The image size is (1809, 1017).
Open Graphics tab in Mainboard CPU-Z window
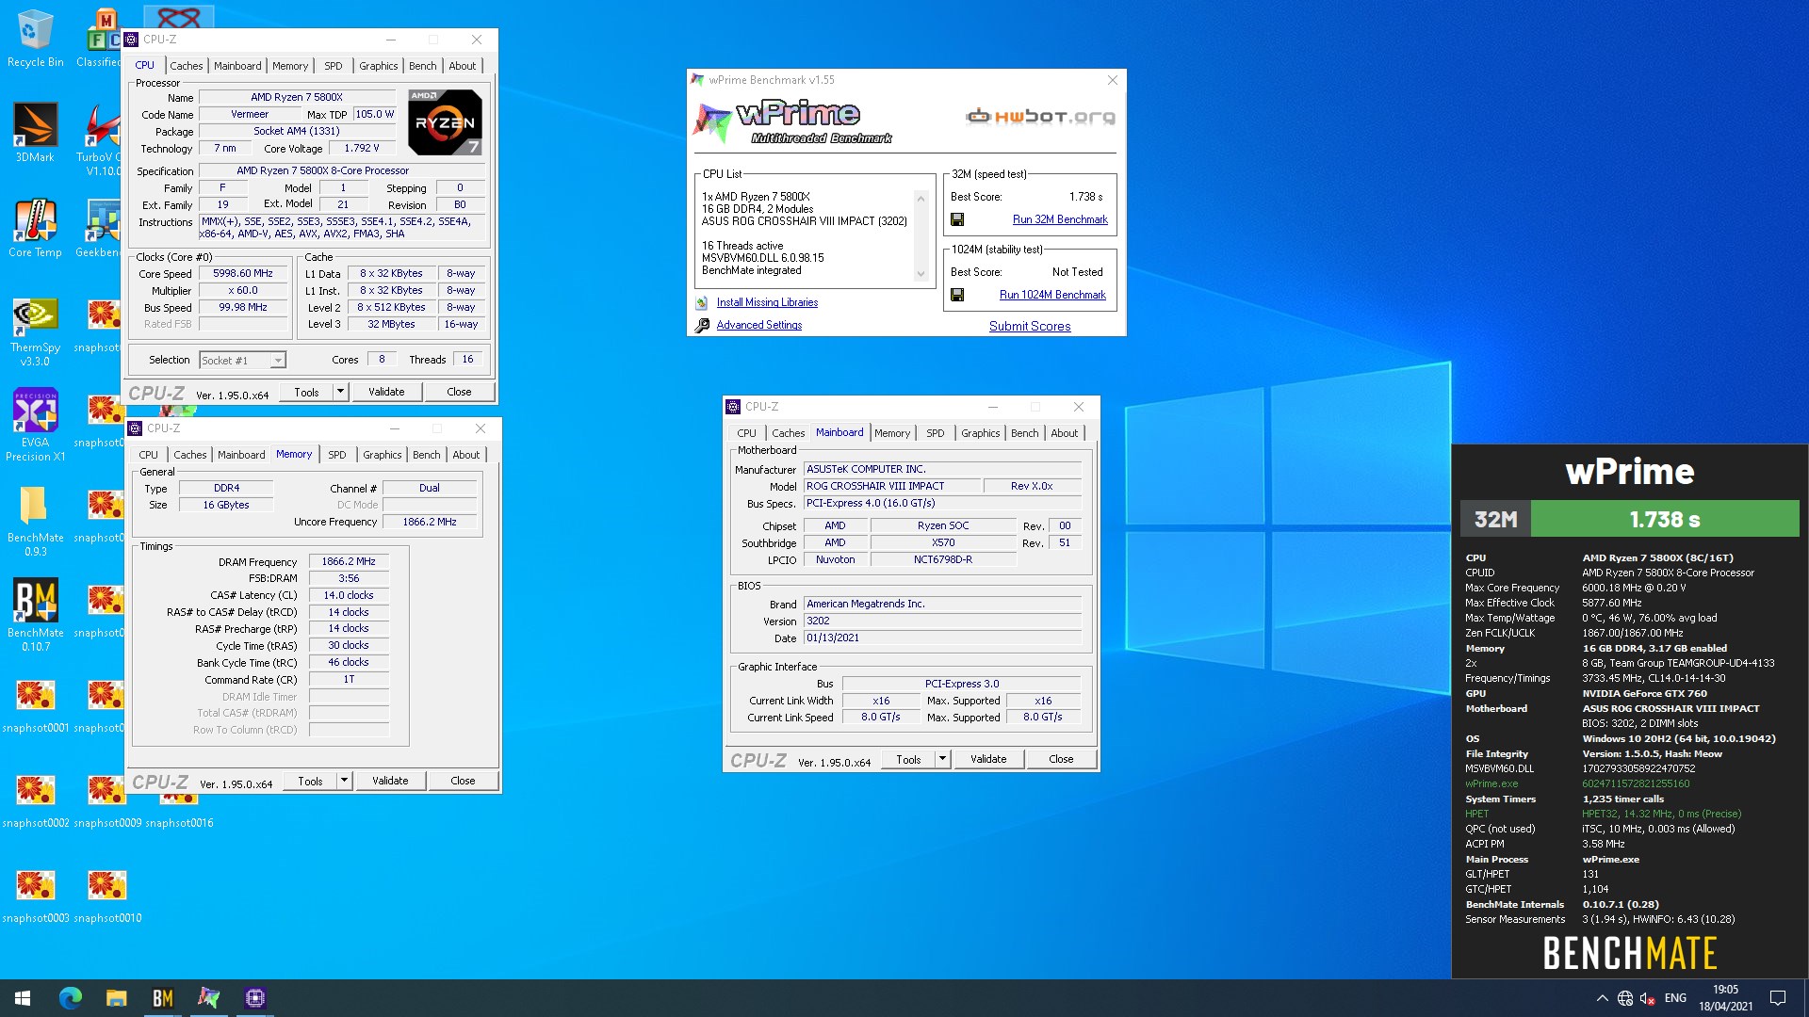[x=980, y=433]
